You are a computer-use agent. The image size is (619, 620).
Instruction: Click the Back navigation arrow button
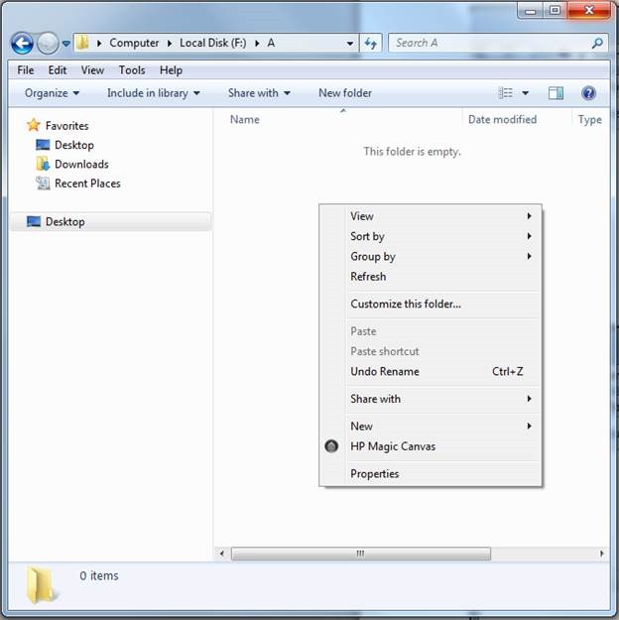22,43
